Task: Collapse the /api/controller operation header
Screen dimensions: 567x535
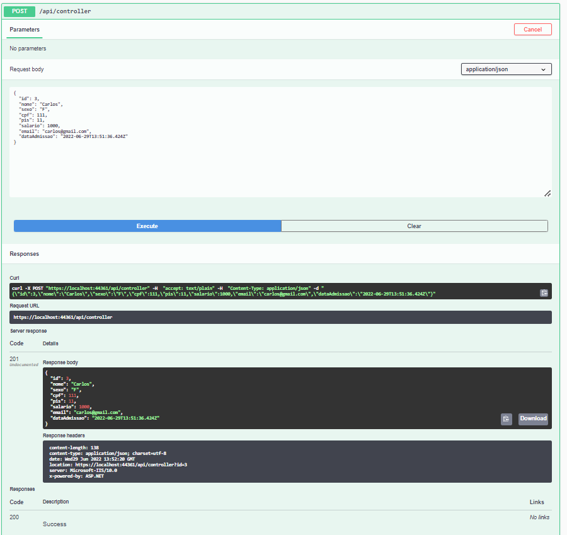Action: pos(283,11)
